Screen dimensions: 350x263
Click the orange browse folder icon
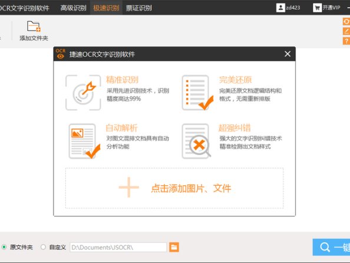(174, 247)
